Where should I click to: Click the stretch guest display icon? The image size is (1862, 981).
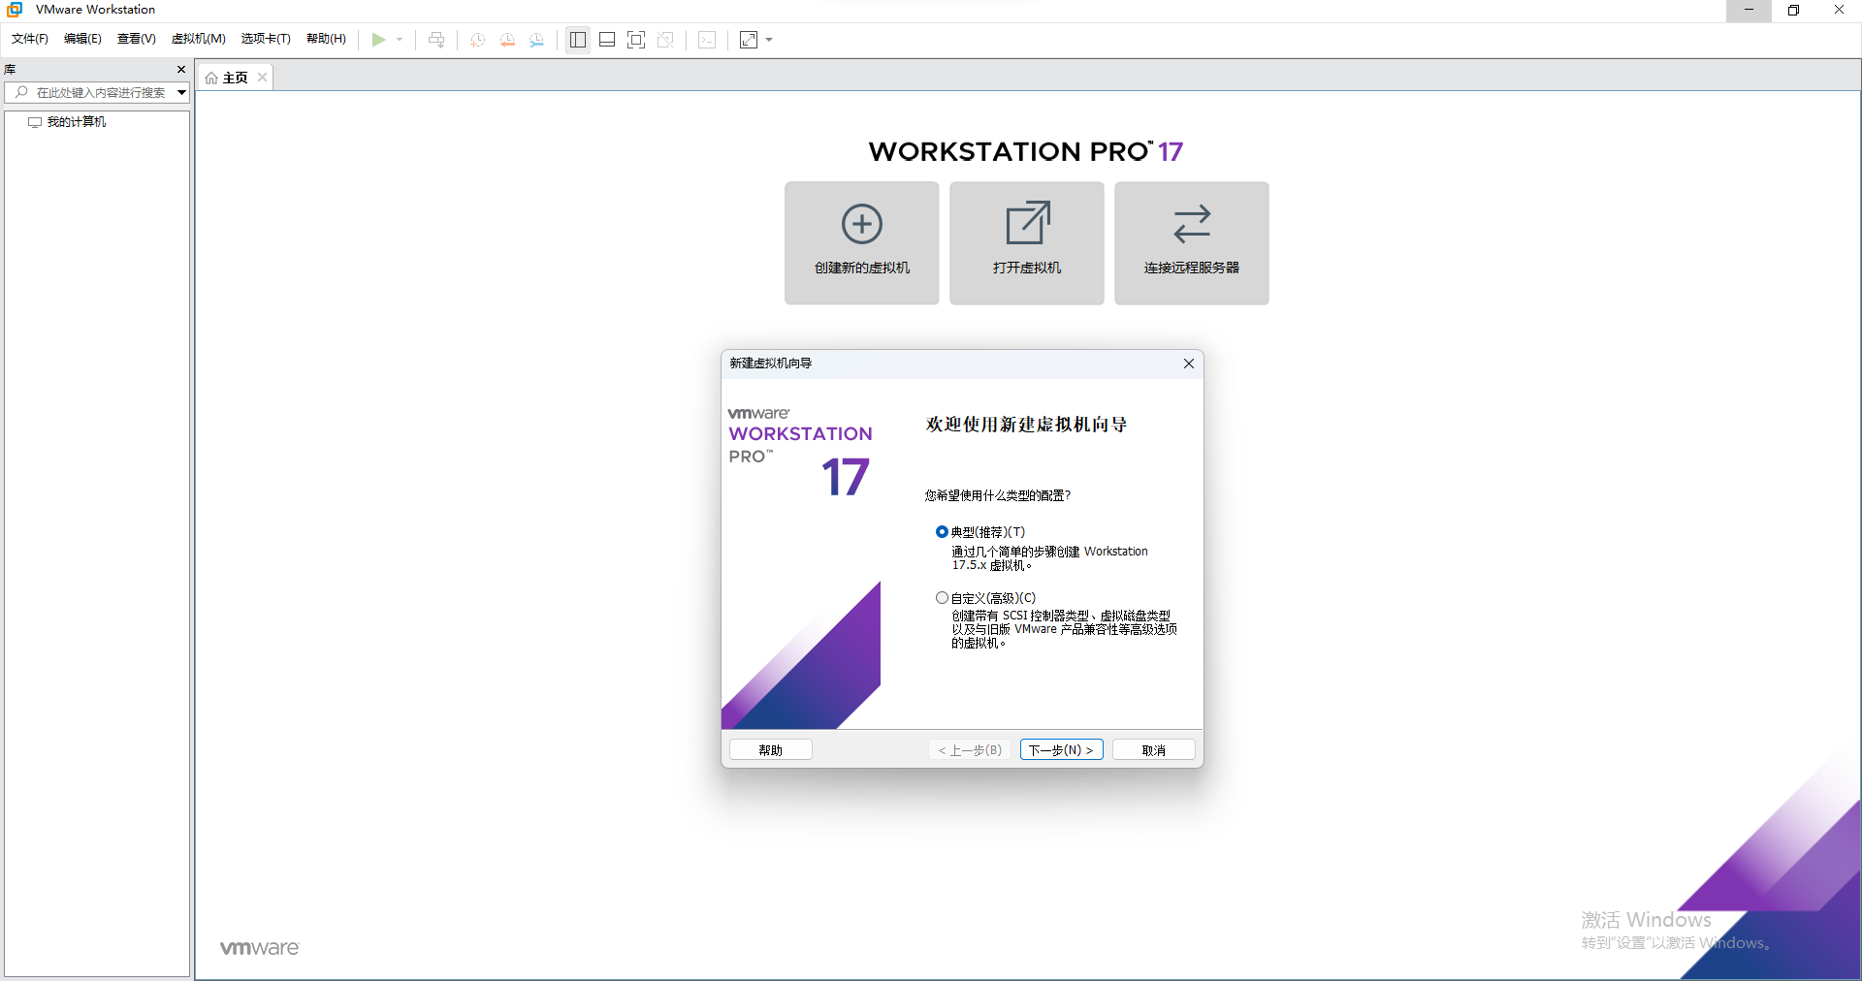click(749, 40)
